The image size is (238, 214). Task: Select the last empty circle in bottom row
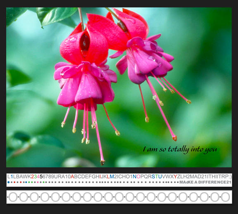[226, 197]
